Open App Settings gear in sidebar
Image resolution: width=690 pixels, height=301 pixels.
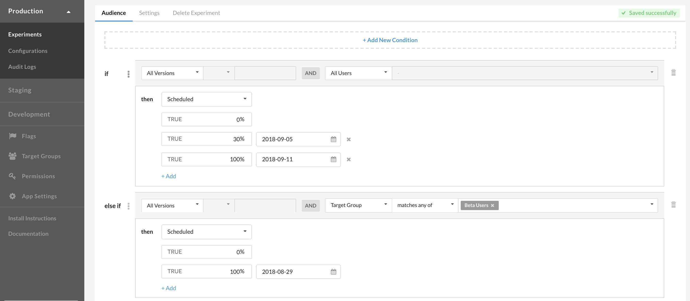pyautogui.click(x=12, y=196)
